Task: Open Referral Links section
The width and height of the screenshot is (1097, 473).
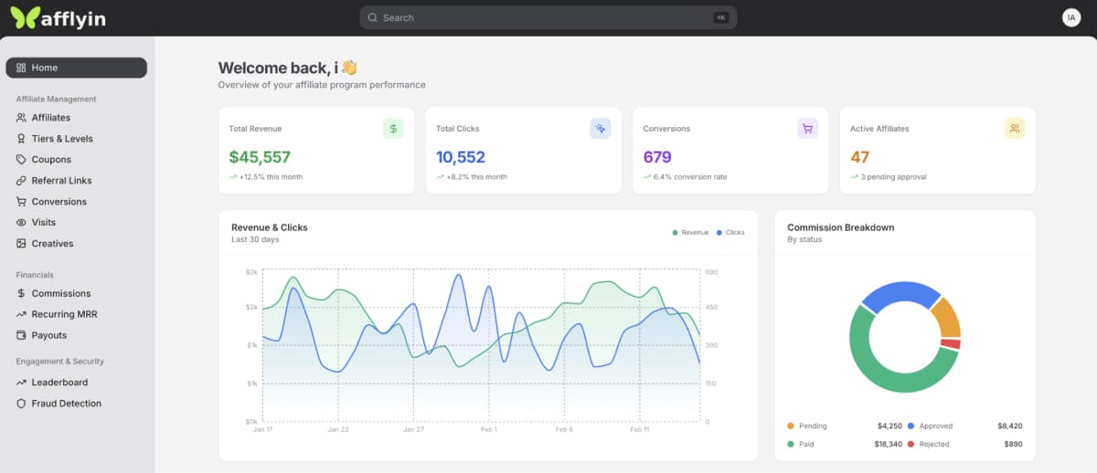Action: 61,181
